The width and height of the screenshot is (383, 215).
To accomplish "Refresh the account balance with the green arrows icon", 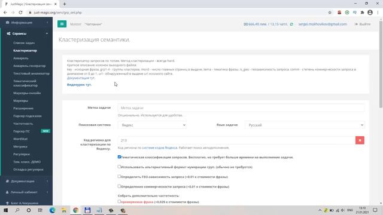I will (x=291, y=24).
